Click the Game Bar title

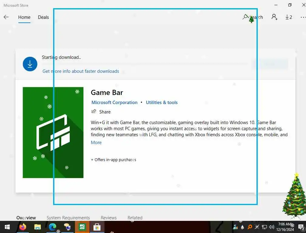[x=107, y=93]
